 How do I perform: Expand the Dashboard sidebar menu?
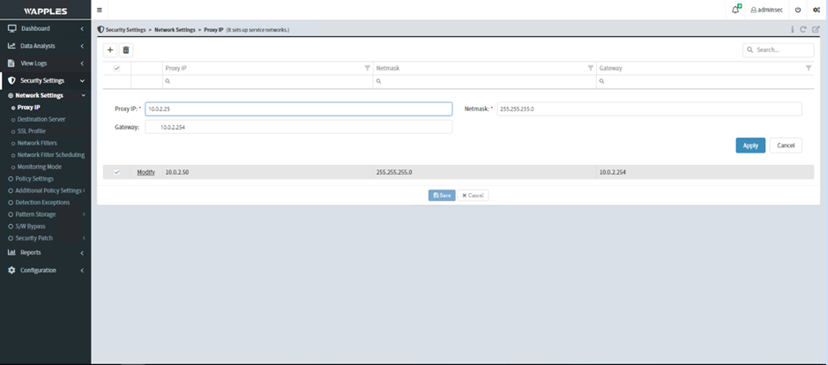pyautogui.click(x=44, y=29)
